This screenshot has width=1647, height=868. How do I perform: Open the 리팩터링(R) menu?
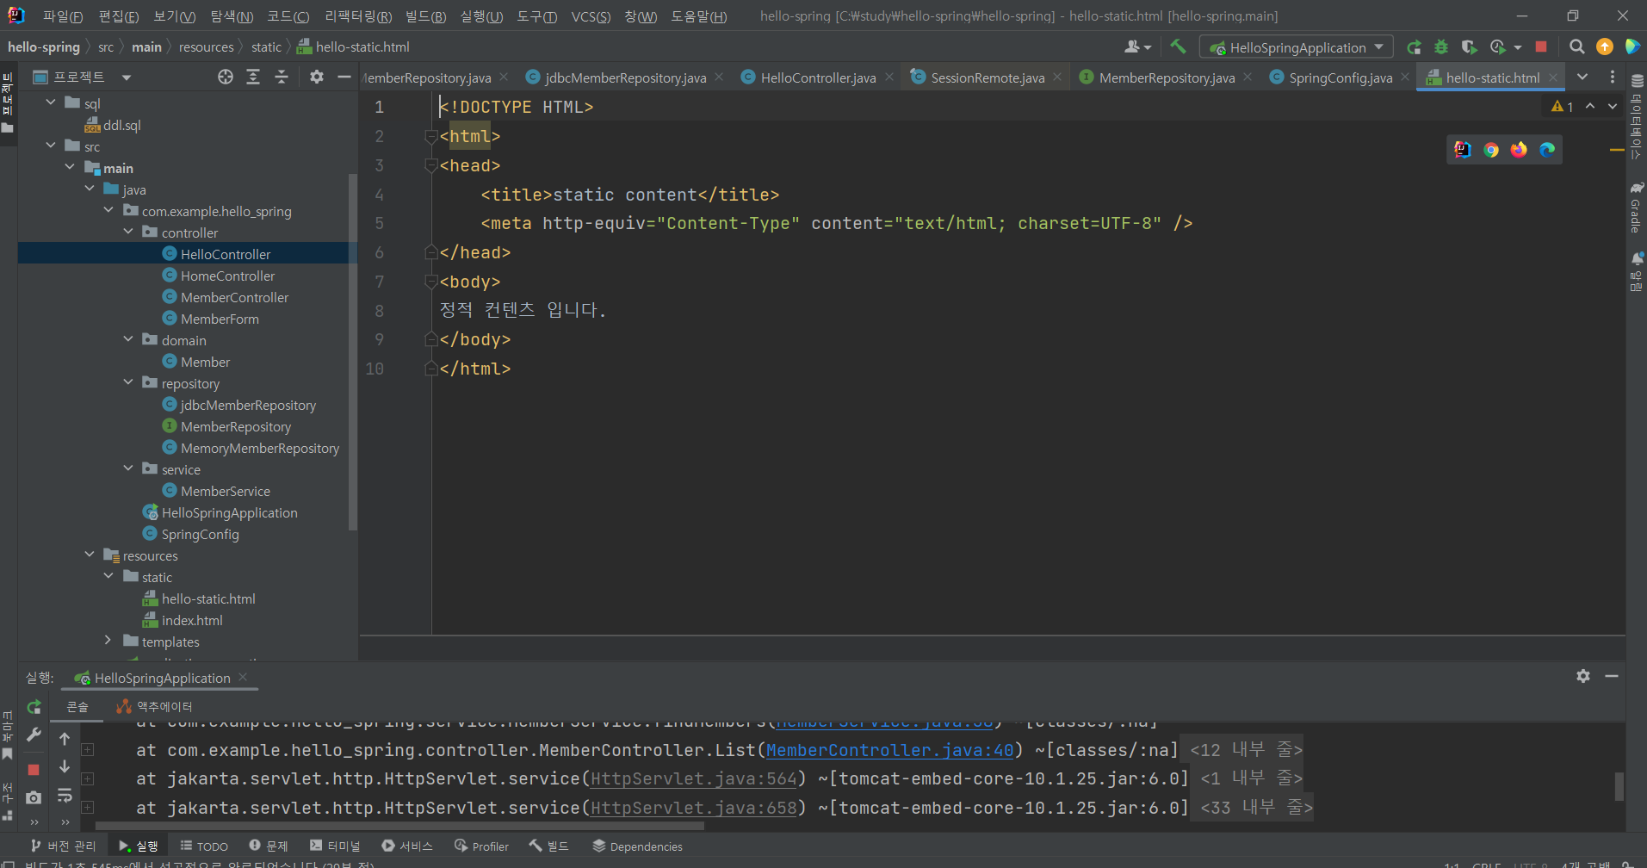(x=358, y=16)
